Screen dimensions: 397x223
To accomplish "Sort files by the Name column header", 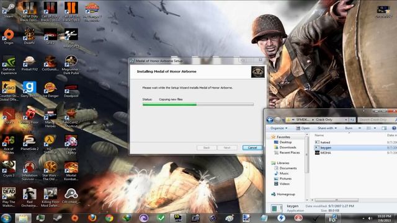I will (x=319, y=135).
